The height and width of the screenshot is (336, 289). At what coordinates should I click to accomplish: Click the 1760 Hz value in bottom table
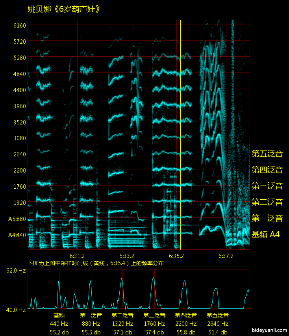(x=154, y=324)
